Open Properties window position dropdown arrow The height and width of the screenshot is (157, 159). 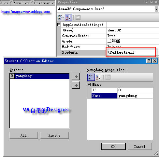(147, 2)
